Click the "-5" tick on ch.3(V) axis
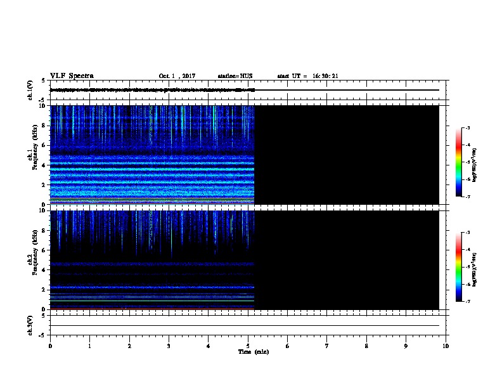Image resolution: width=502 pixels, height=388 pixels. [42, 335]
